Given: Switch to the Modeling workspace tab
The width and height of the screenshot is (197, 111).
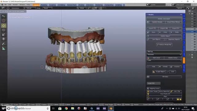Looking at the screenshot, I should pos(44,5).
